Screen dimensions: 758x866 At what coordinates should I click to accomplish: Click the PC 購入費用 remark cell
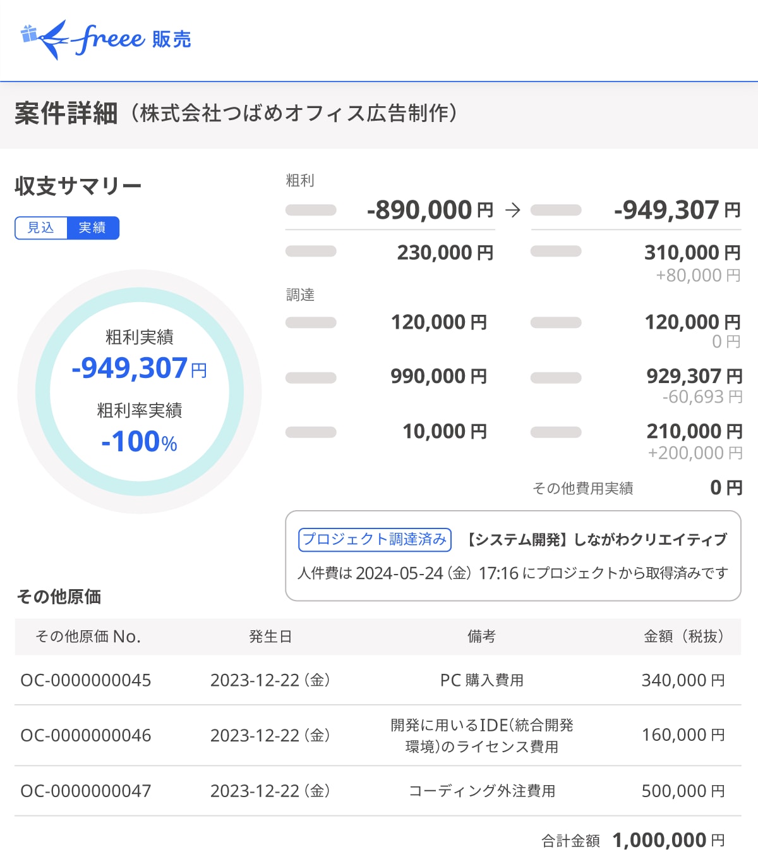pos(481,681)
